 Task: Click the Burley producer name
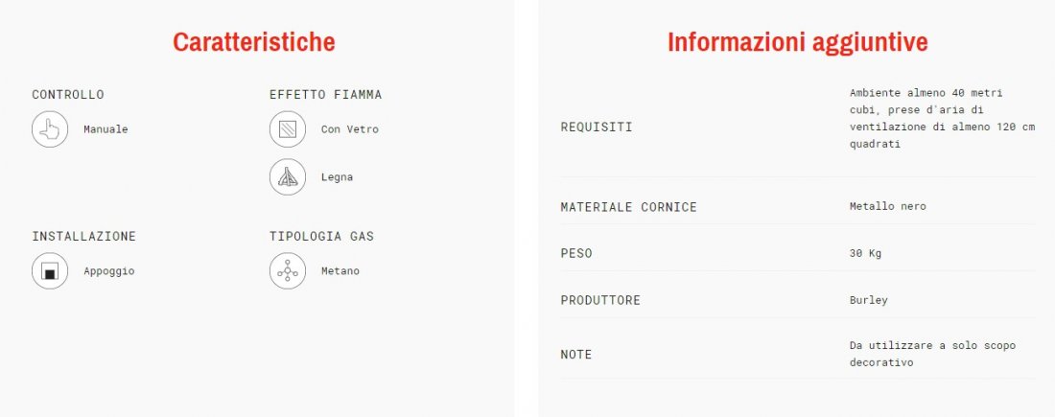point(868,300)
